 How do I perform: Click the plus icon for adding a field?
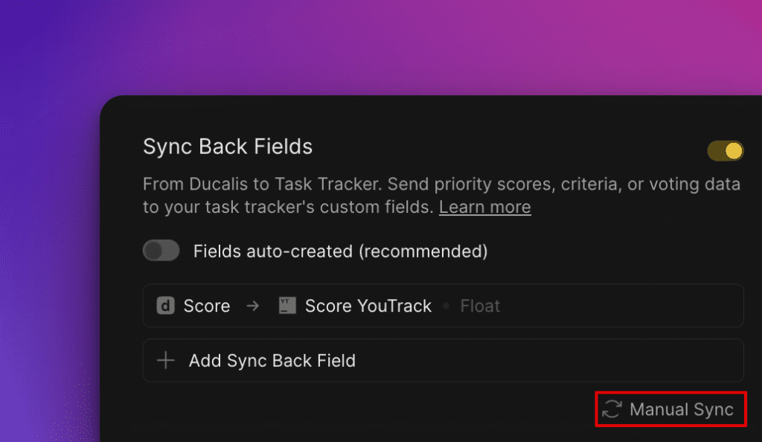(x=166, y=360)
